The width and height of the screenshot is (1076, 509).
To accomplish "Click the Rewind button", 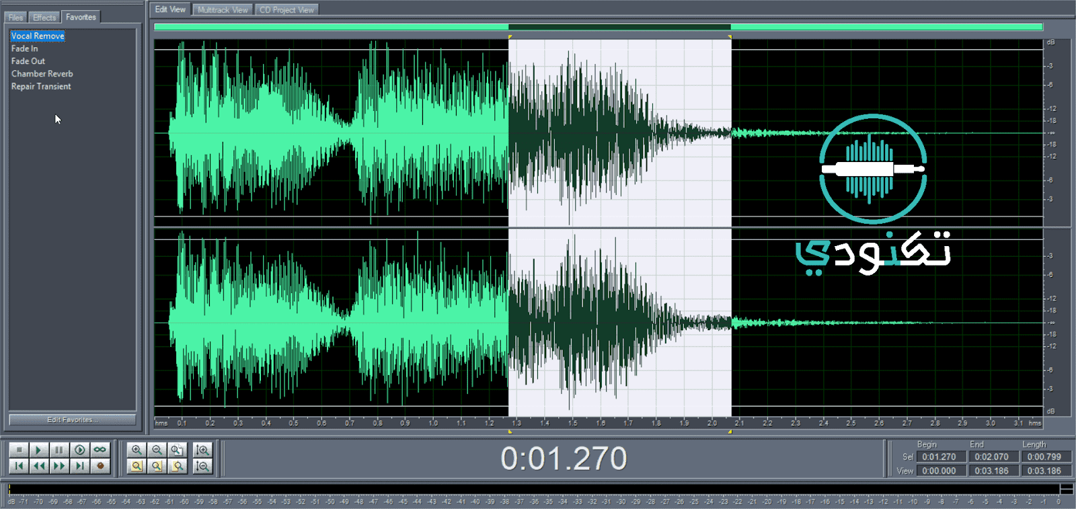I will point(39,466).
